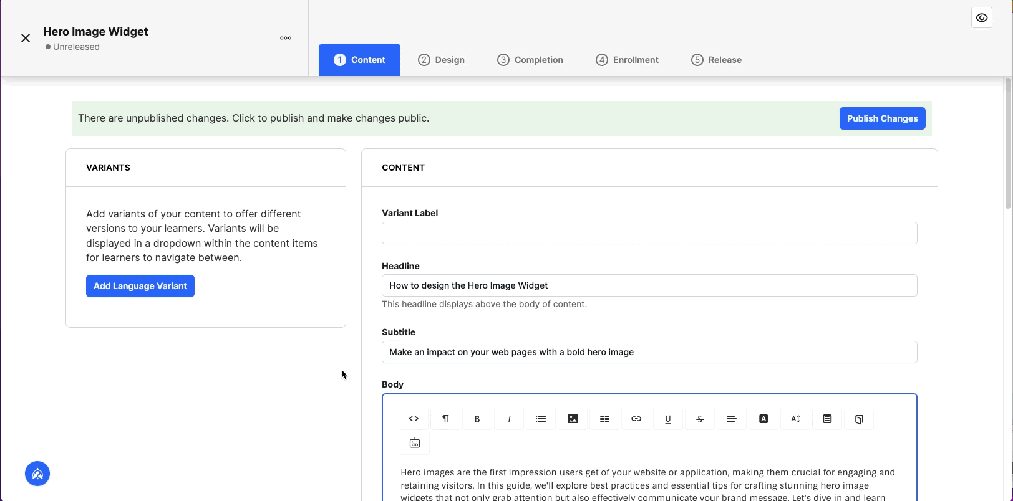Click the CONTENT panel heading

pos(403,168)
